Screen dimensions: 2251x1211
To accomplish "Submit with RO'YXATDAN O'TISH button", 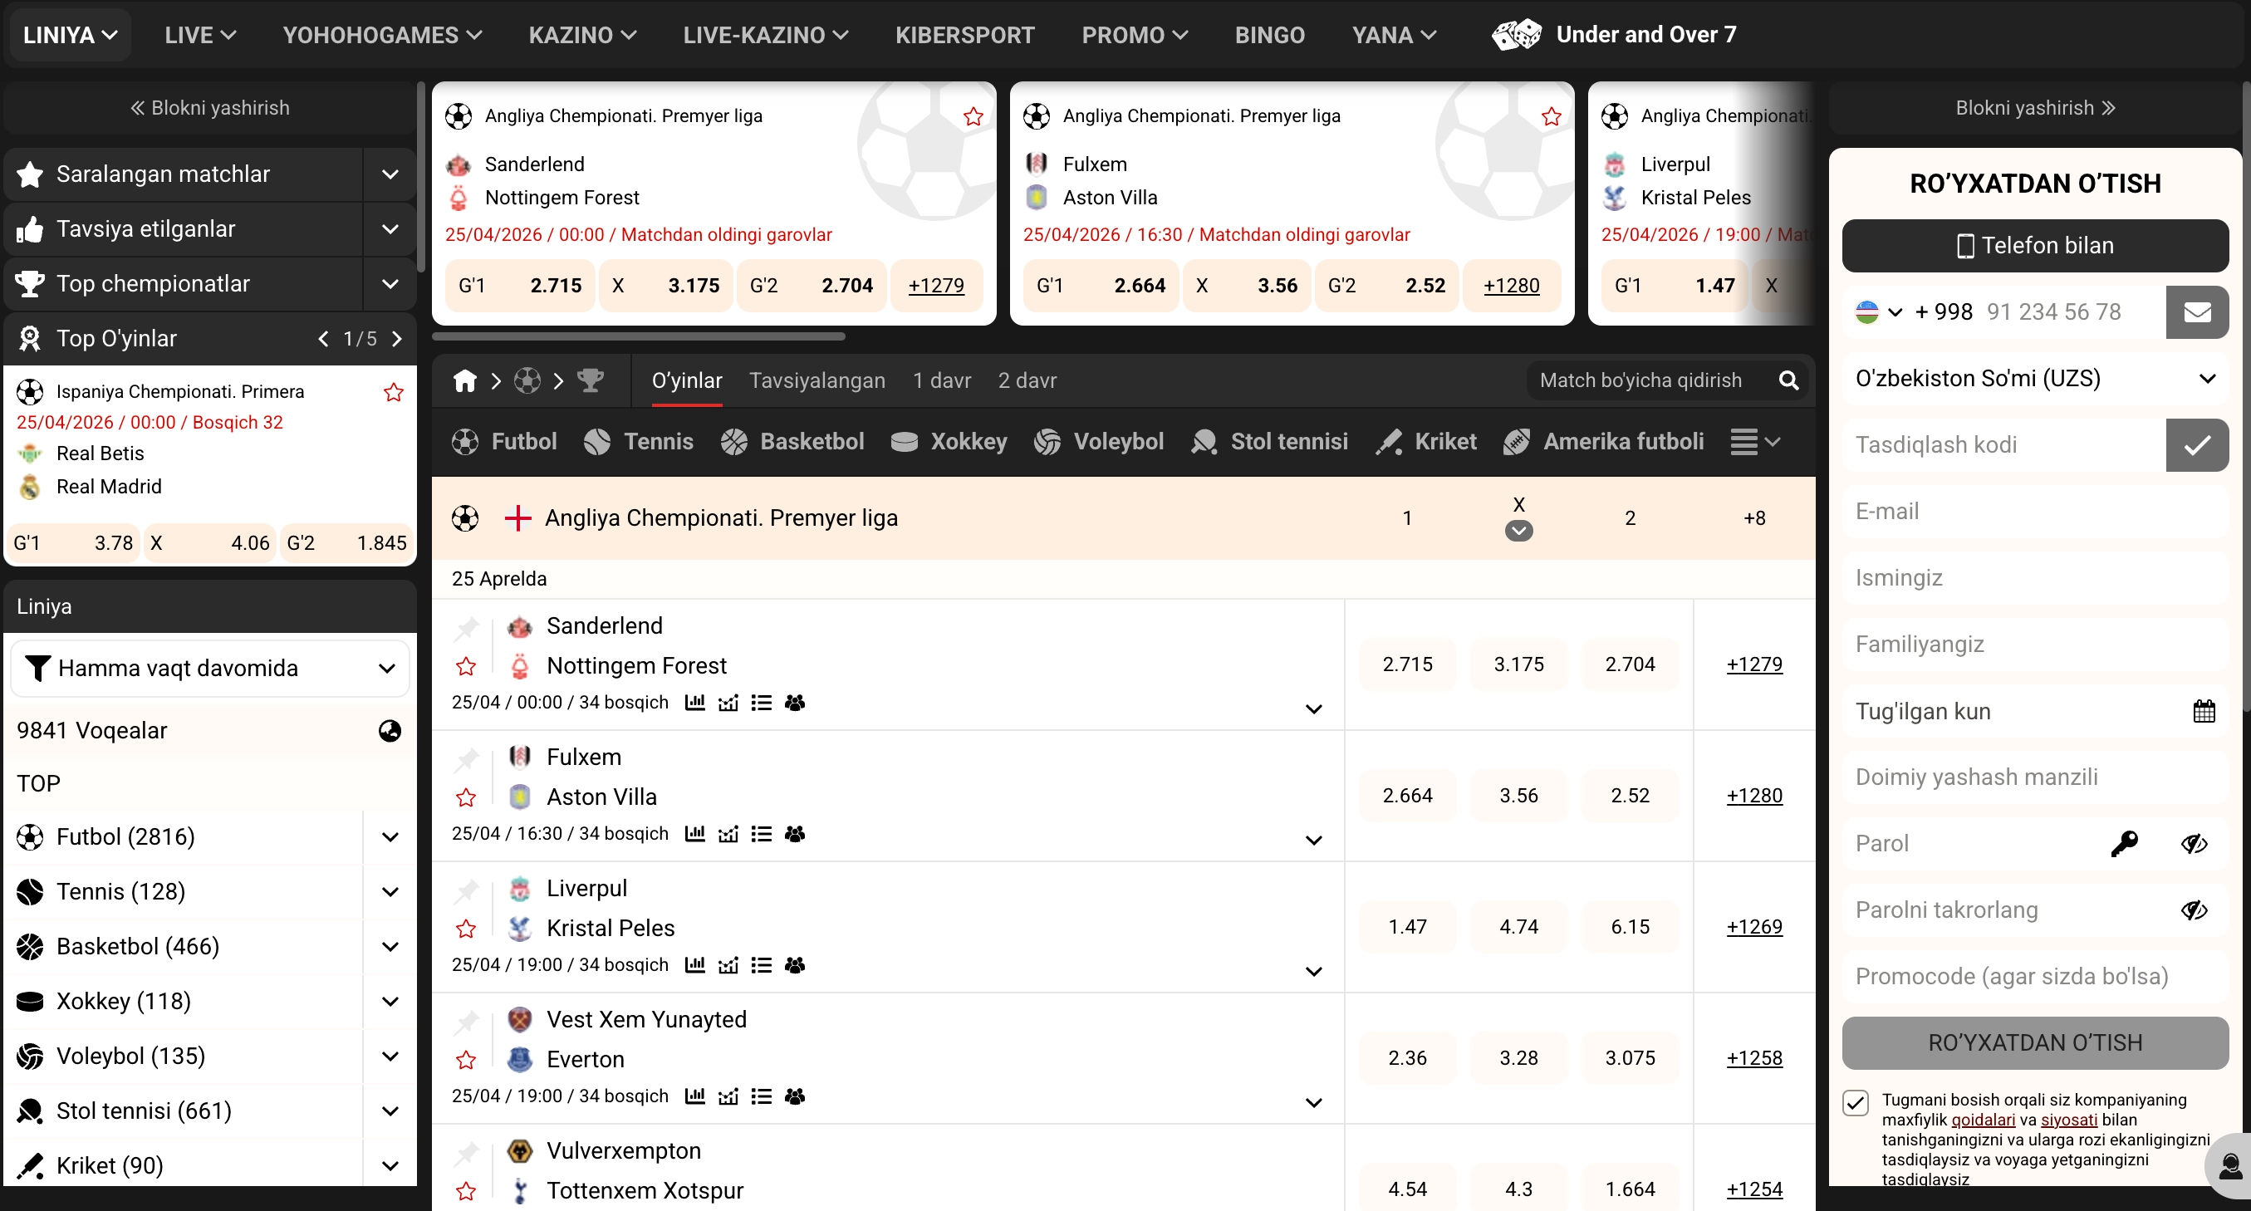I will (x=2035, y=1043).
